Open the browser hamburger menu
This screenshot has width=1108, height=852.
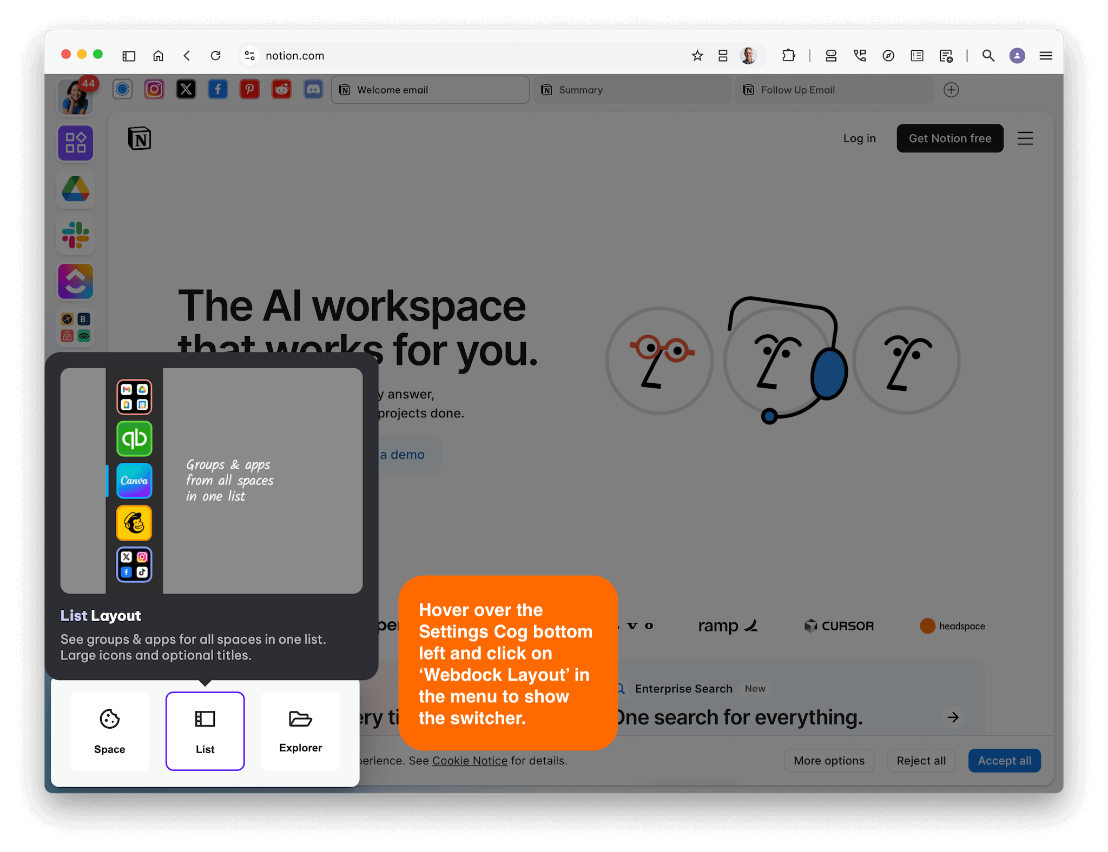1046,56
